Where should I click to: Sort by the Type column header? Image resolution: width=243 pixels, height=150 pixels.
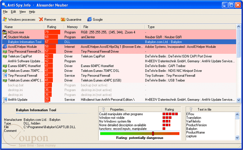click(x=190, y=27)
